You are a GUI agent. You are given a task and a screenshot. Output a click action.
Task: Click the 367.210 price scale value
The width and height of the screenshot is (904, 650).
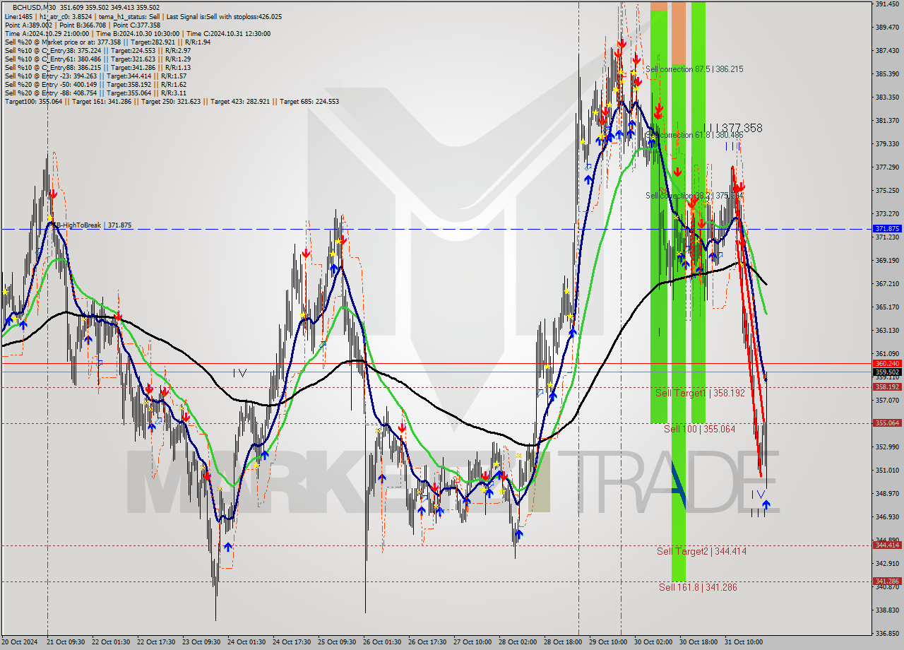[887, 283]
